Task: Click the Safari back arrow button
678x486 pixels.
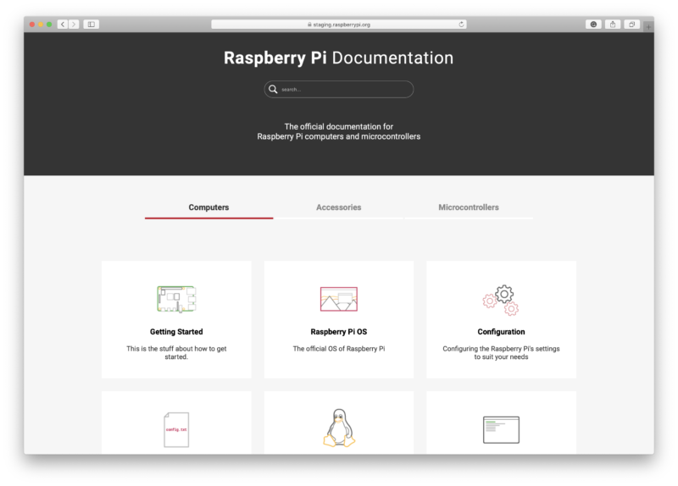Action: 63,25
